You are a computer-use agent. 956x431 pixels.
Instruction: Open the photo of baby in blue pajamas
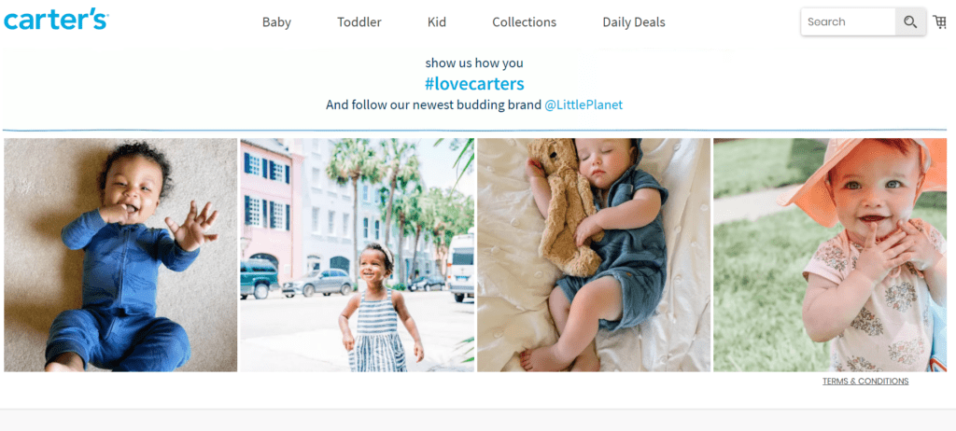(120, 255)
